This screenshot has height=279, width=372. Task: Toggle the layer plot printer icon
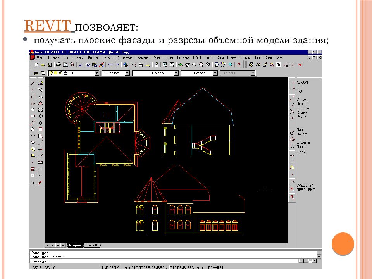coord(65,73)
